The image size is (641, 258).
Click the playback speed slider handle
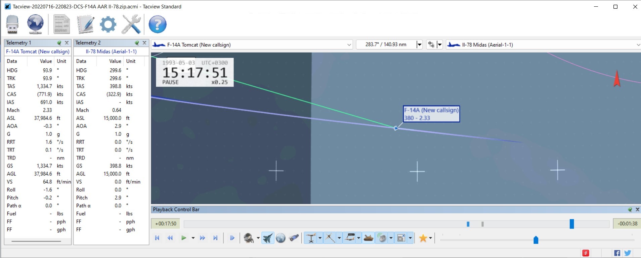tap(536, 240)
